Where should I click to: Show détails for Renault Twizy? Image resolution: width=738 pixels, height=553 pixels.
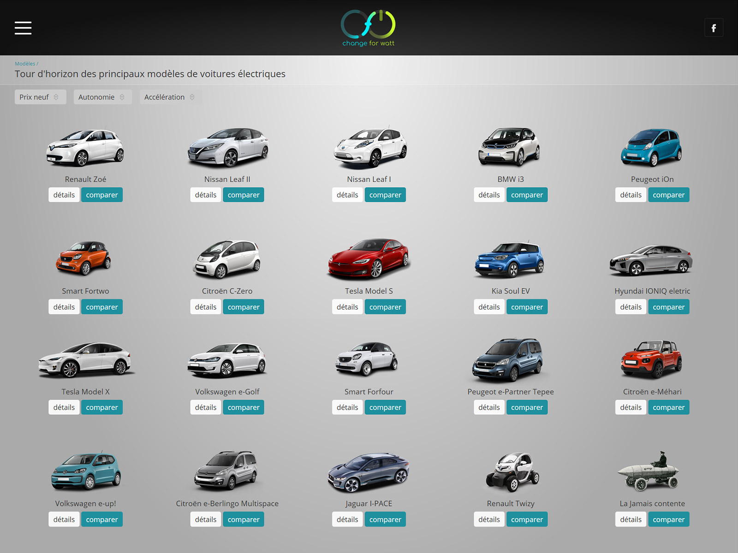(489, 519)
